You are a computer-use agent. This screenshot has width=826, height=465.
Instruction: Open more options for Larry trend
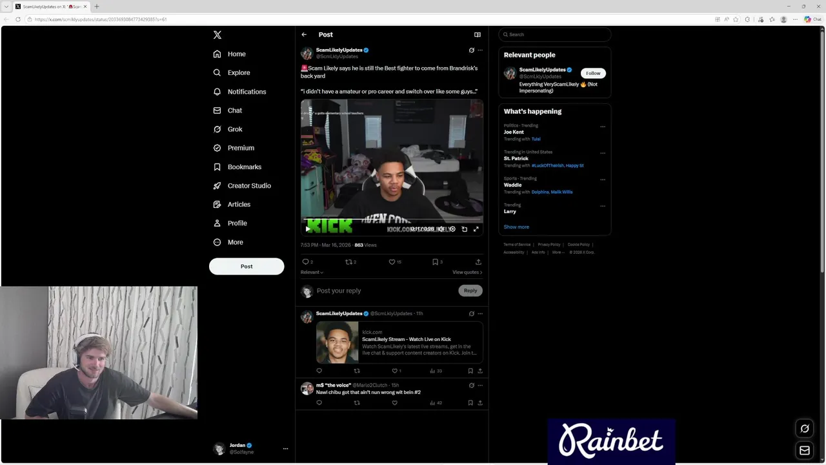click(x=603, y=206)
